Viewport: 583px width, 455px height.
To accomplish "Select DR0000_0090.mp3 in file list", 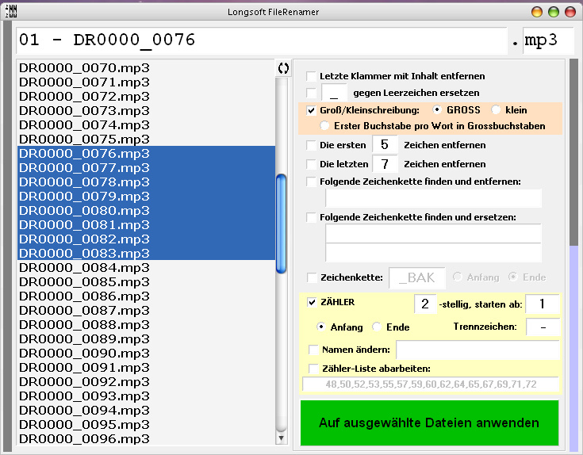I will point(85,353).
